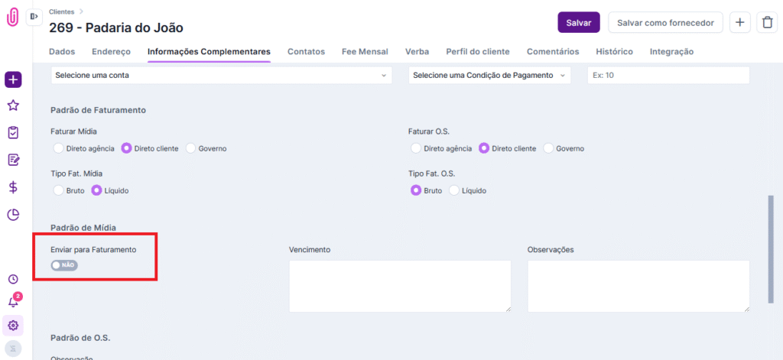This screenshot has width=783, height=360.
Task: Open favorites star icon in sidebar
Action: point(13,105)
